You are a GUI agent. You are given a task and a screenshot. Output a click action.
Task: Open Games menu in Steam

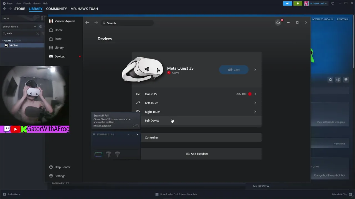coord(37,3)
